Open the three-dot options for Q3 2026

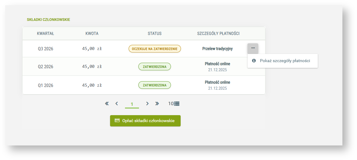pos(253,48)
